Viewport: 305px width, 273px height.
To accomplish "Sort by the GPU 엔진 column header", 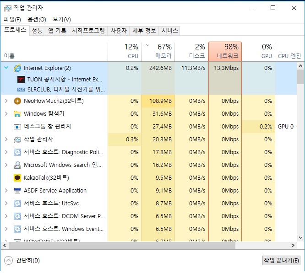I will tap(289, 52).
